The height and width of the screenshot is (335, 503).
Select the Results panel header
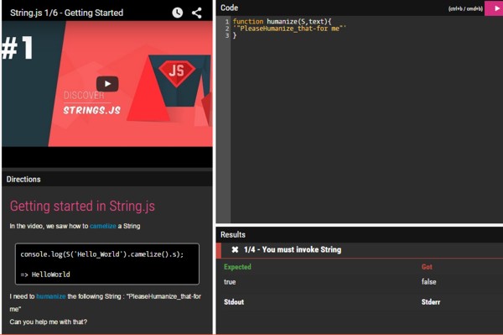click(x=360, y=235)
